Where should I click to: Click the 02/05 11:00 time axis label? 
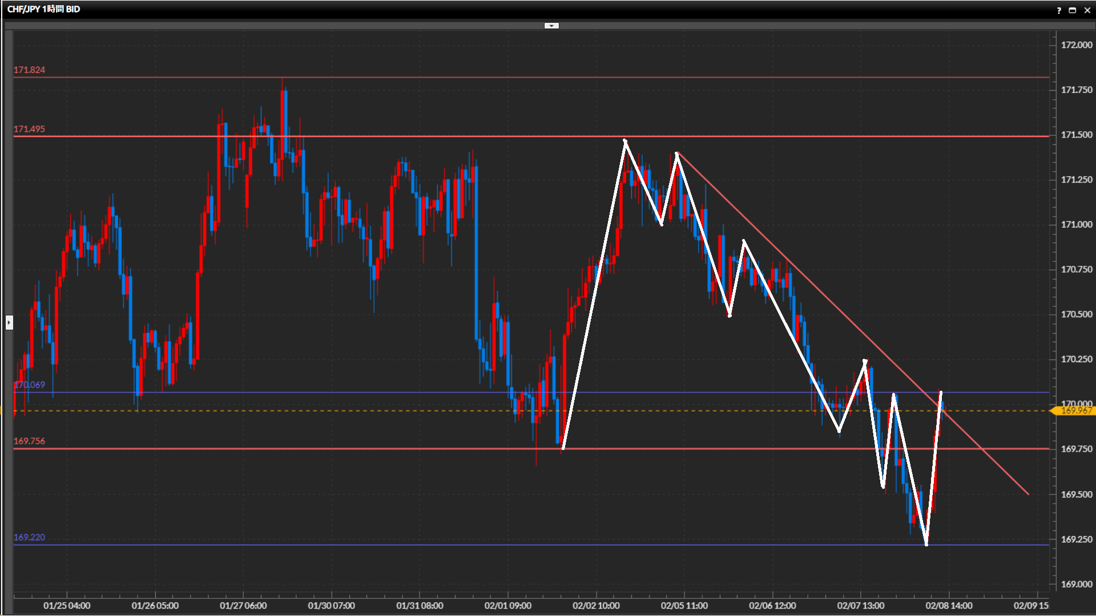pyautogui.click(x=684, y=606)
